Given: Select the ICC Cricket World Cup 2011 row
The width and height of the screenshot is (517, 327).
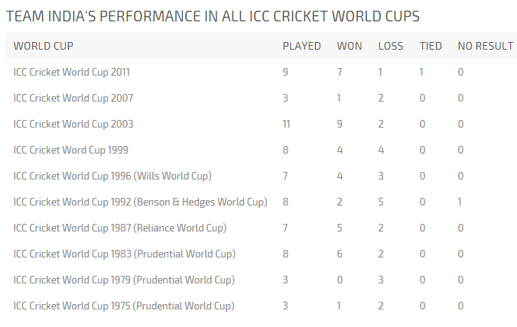Looking at the screenshot, I should [x=72, y=72].
